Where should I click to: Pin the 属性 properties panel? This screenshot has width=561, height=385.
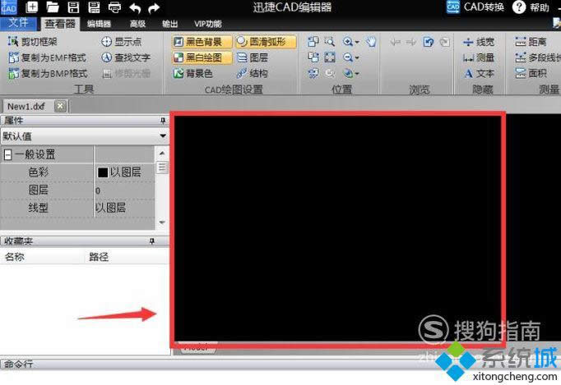click(163, 121)
